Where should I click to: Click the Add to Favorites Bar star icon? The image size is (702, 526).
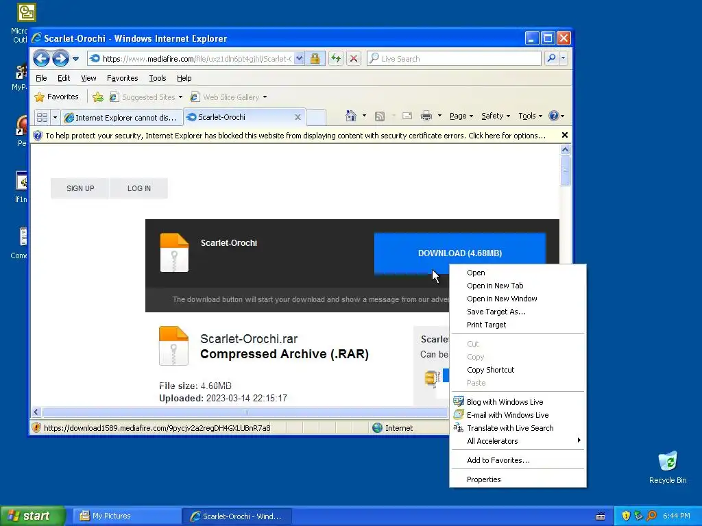[97, 97]
